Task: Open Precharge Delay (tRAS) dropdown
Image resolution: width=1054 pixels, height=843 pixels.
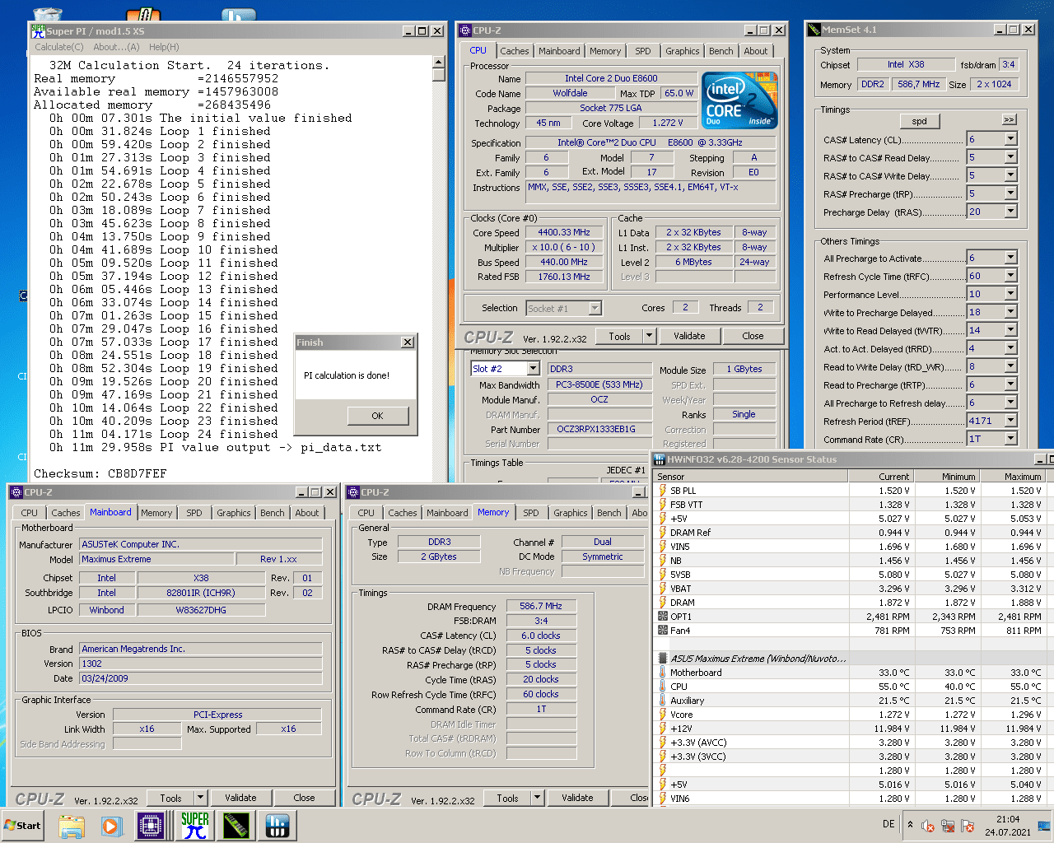Action: 1010,212
